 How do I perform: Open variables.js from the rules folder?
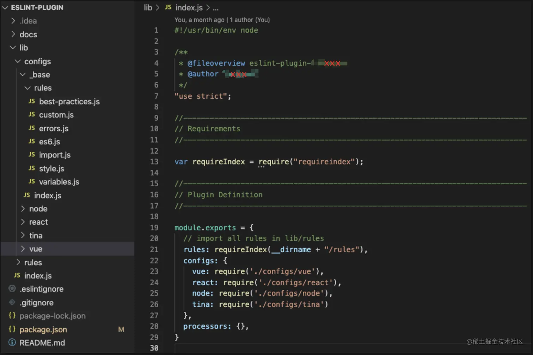pyautogui.click(x=59, y=182)
